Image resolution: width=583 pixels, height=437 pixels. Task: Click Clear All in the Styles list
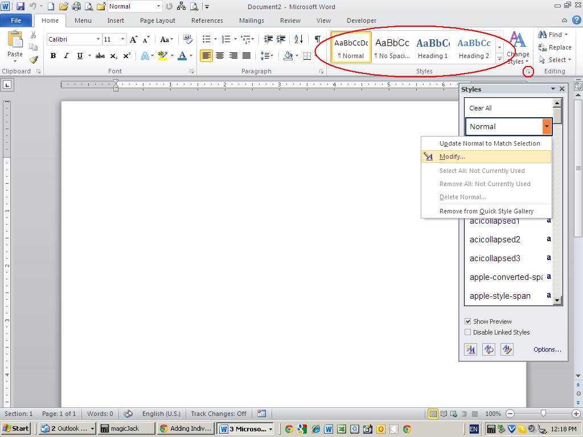(481, 108)
